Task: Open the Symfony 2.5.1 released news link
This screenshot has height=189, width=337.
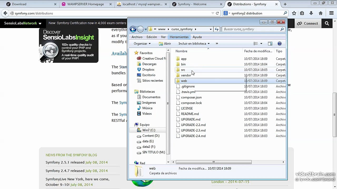Action: point(65,162)
